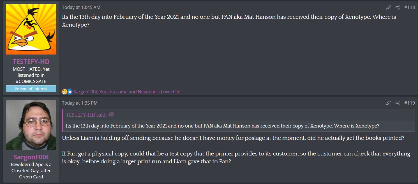The width and height of the screenshot is (418, 184).
Task: Click Today at 1:35 PM timestamp
Action: [80, 103]
